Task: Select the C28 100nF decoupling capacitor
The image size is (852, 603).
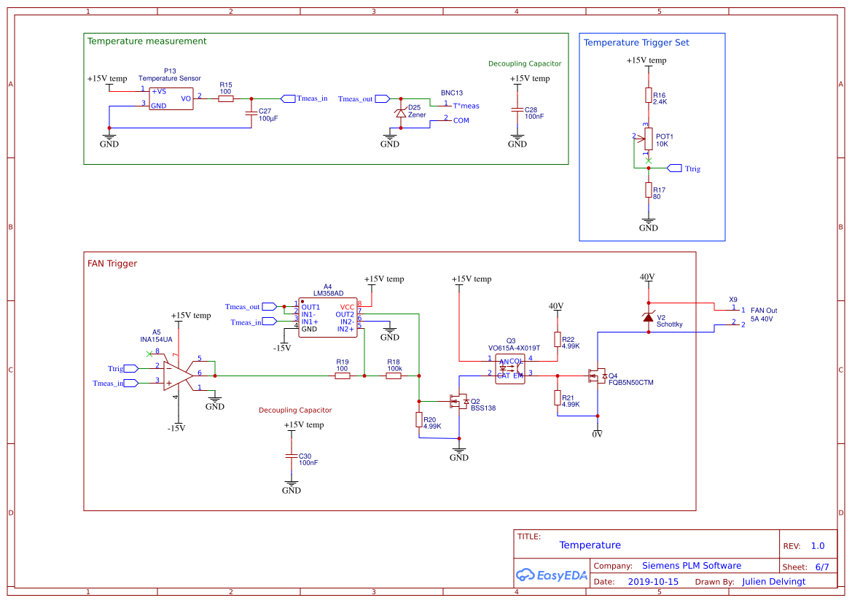Action: click(517, 110)
